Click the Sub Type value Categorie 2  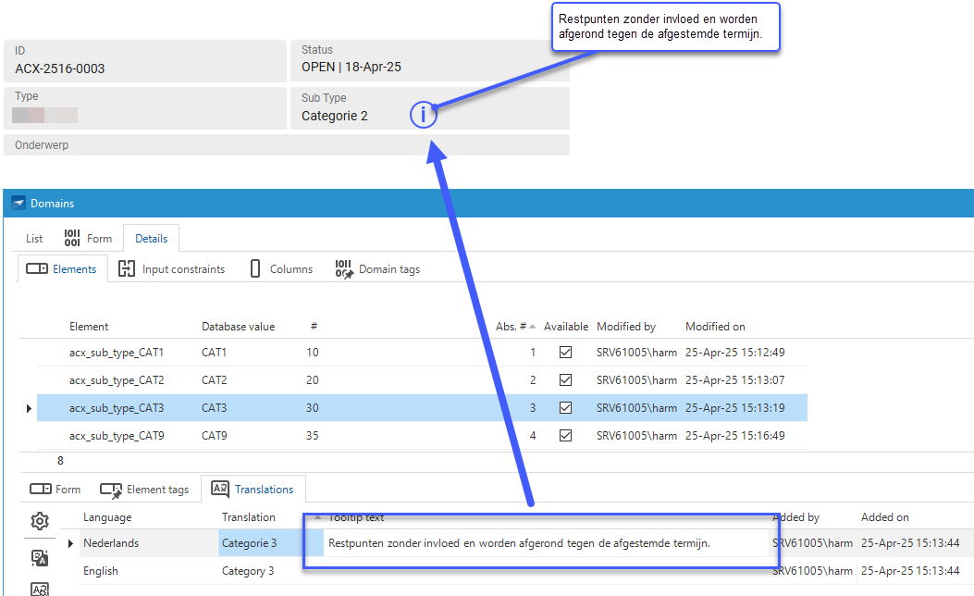pos(335,117)
